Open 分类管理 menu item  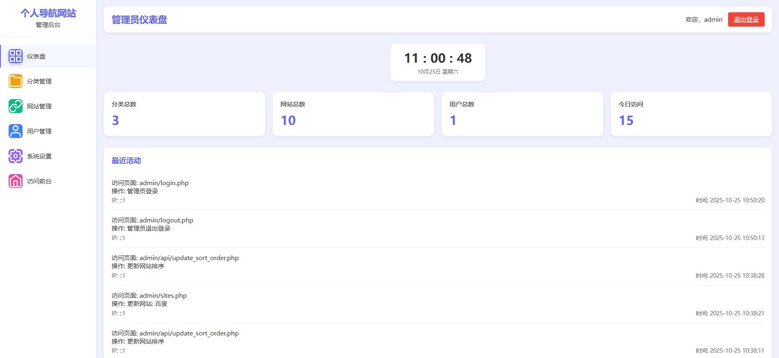click(x=48, y=81)
